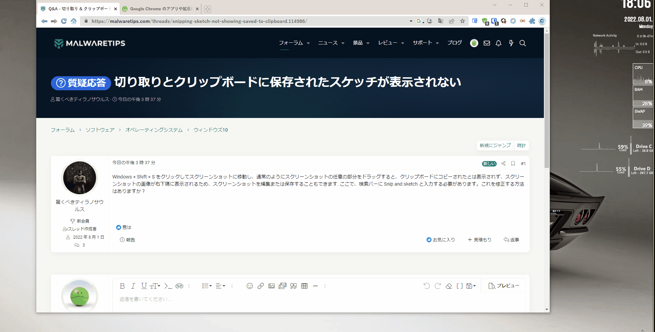Toggle BB code mode with the brackets icon
Image resolution: width=655 pixels, height=332 pixels.
point(460,286)
